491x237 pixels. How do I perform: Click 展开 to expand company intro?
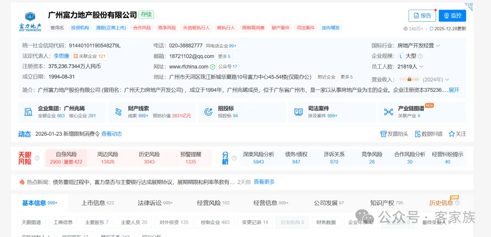point(454,90)
